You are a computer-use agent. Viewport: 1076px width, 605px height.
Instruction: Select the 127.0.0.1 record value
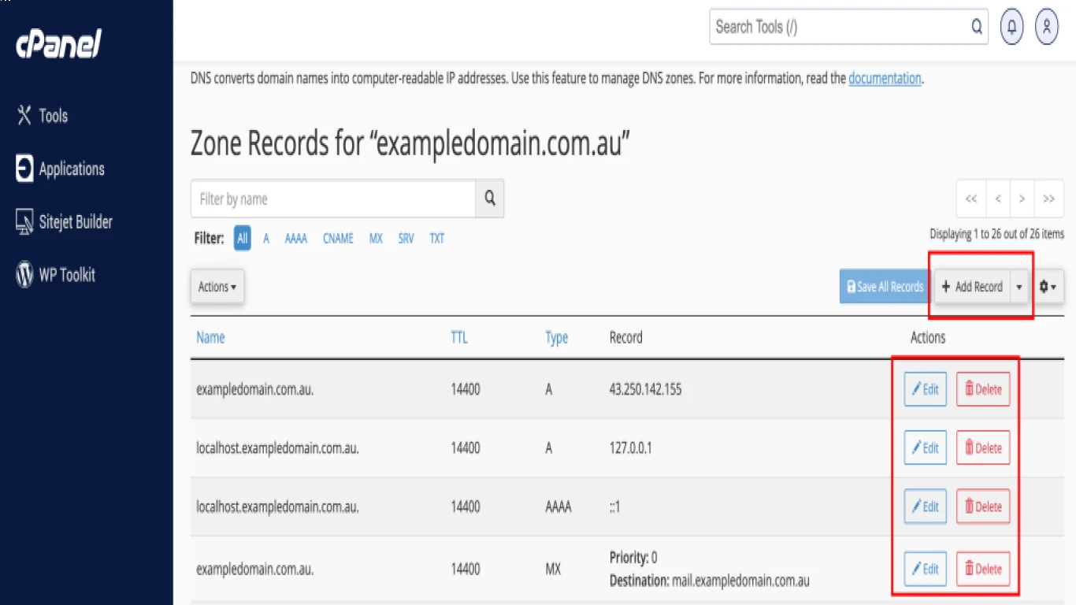point(631,447)
